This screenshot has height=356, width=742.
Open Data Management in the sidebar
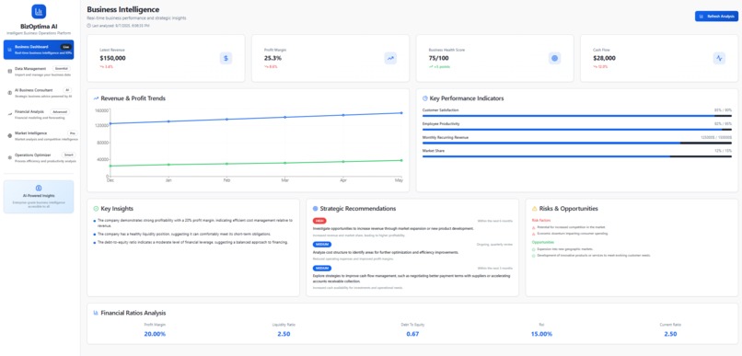(x=39, y=72)
